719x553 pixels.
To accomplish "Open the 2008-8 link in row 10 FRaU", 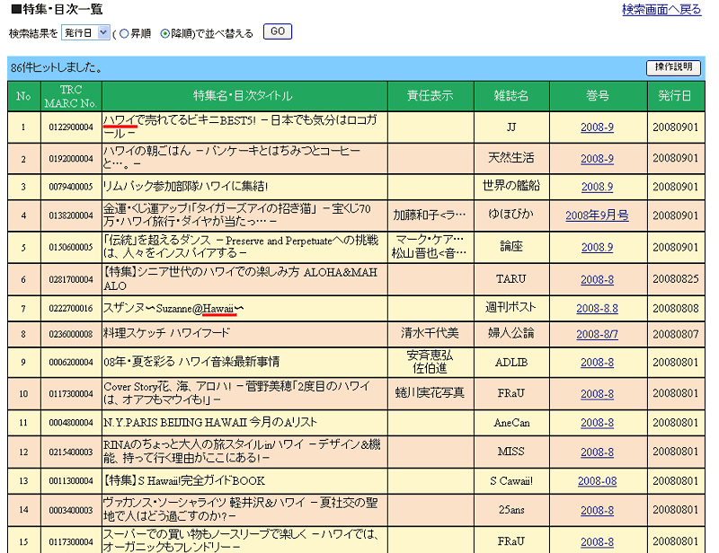I will tap(597, 394).
